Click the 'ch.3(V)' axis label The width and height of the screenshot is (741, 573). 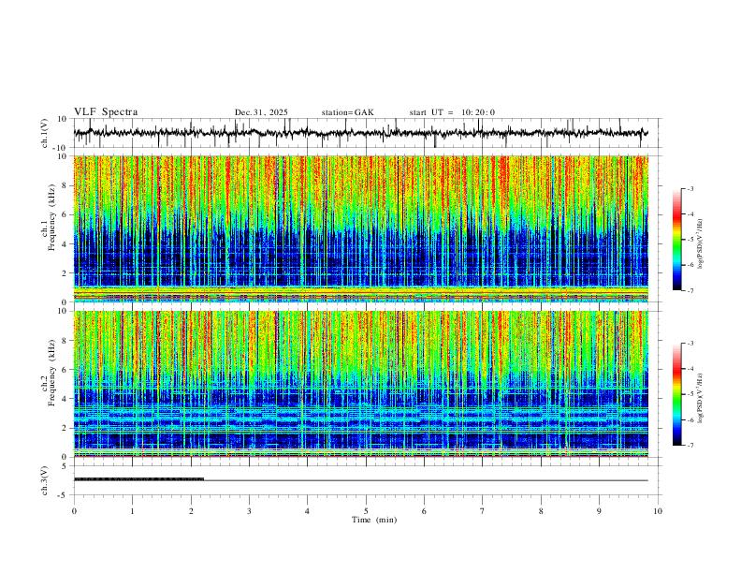click(45, 480)
